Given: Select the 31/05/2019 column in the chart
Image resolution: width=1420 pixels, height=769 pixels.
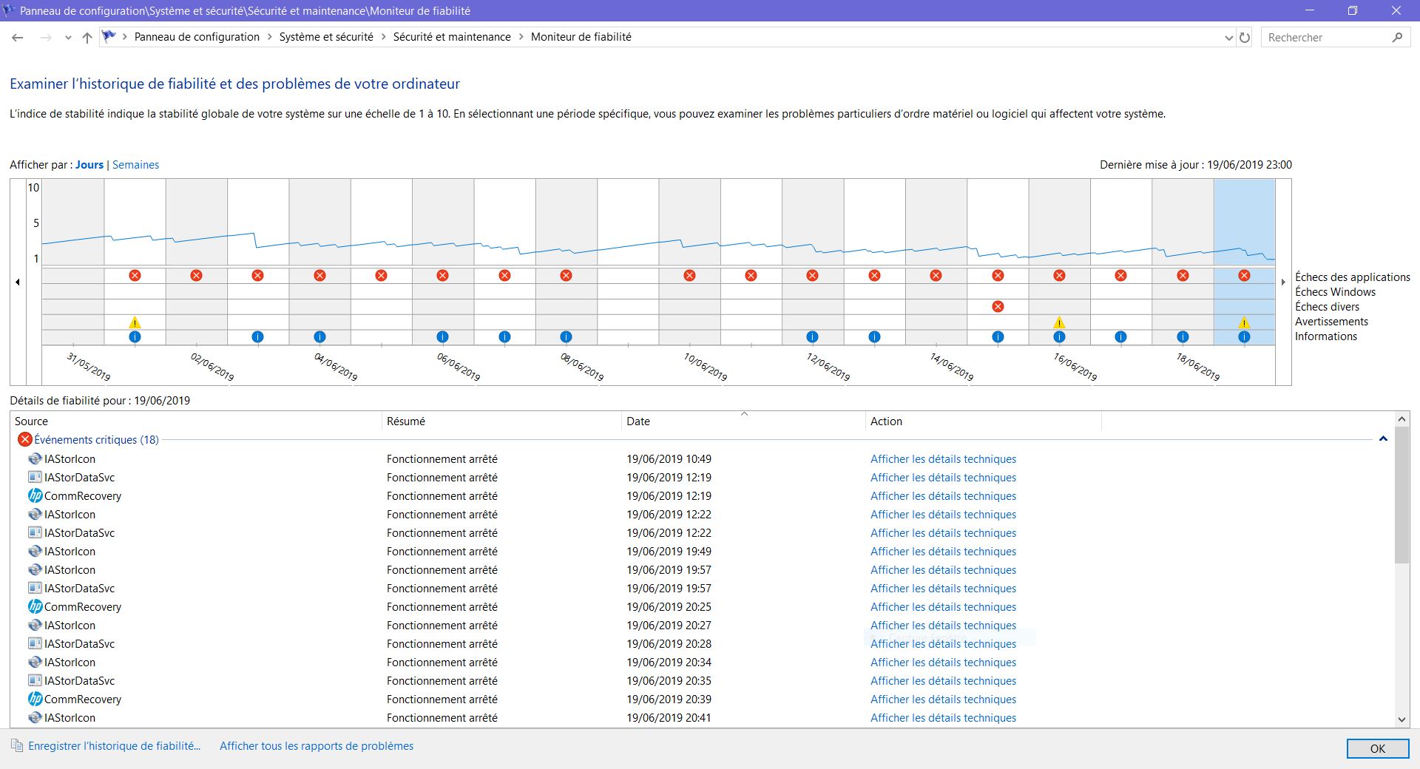Looking at the screenshot, I should (x=73, y=262).
